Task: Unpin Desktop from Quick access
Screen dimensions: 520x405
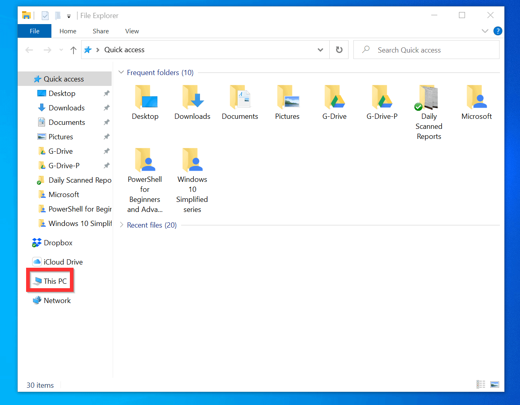Action: point(106,93)
